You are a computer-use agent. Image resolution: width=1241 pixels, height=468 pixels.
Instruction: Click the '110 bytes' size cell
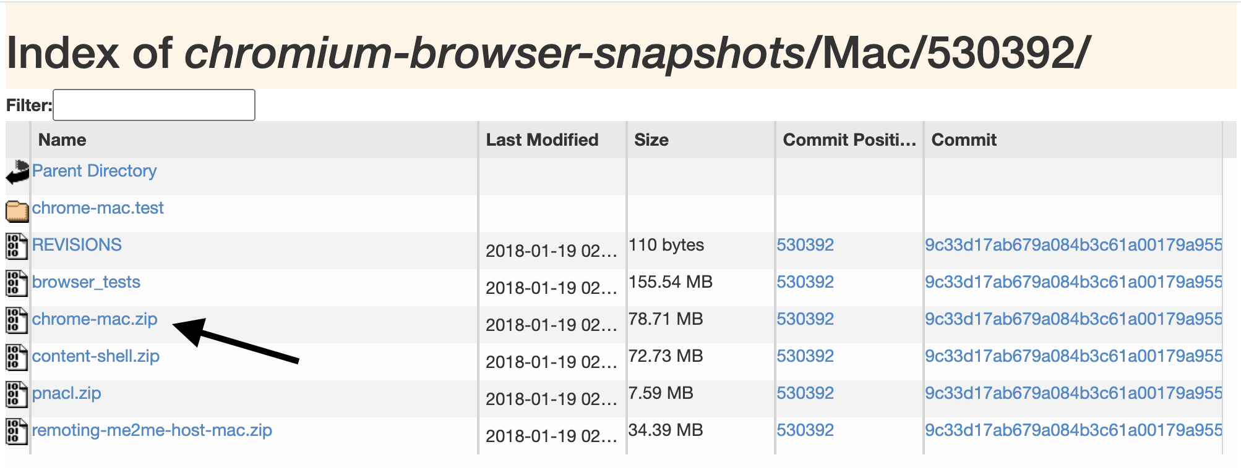(666, 245)
